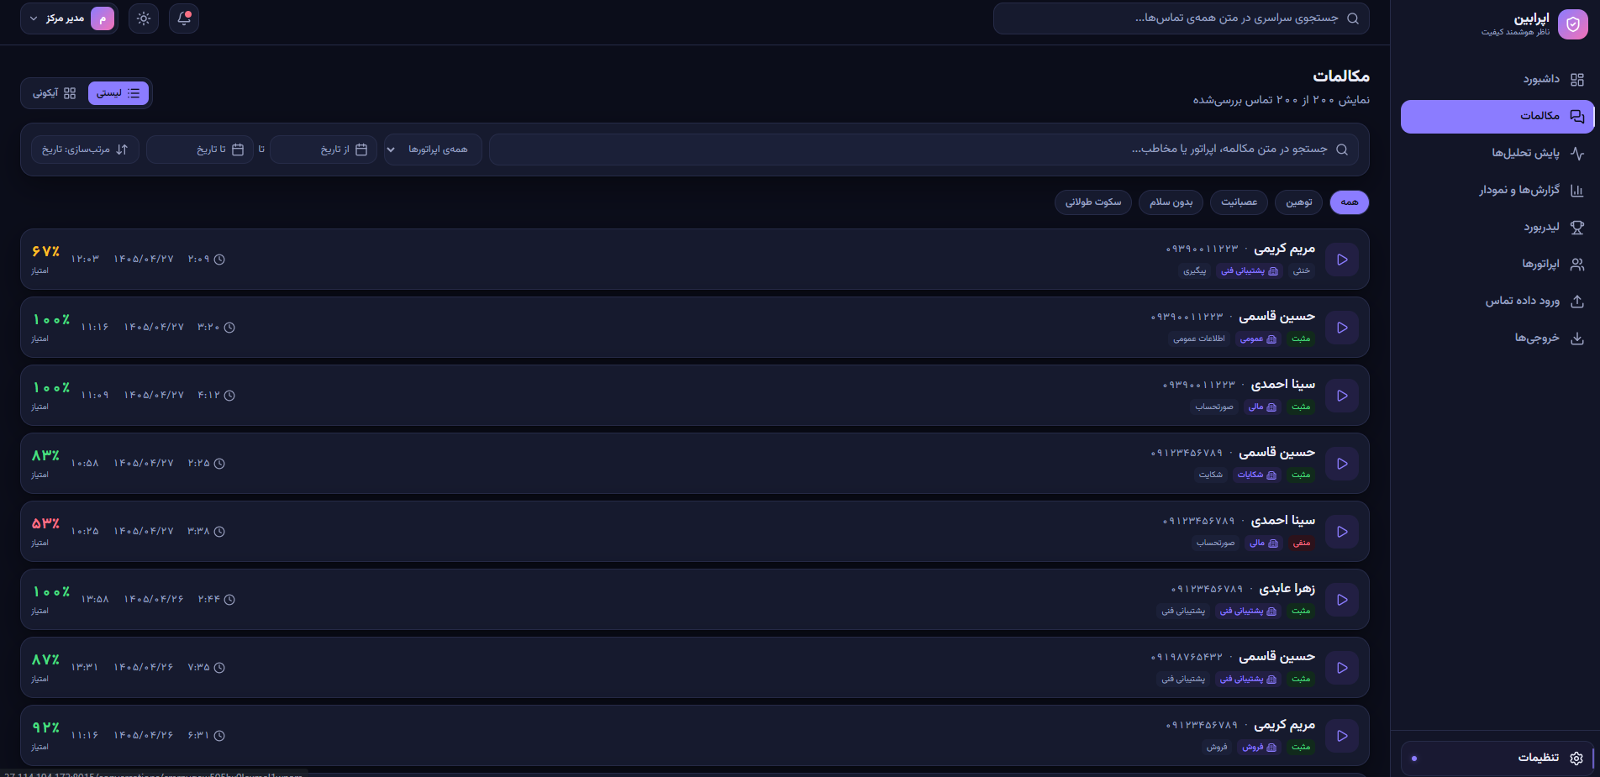The height and width of the screenshot is (777, 1600).
Task: Play the سینا احمدی call at 11:09
Action: [1342, 396]
